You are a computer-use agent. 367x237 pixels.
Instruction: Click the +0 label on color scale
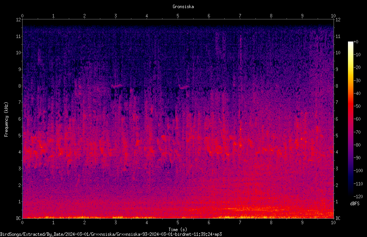[356, 42]
